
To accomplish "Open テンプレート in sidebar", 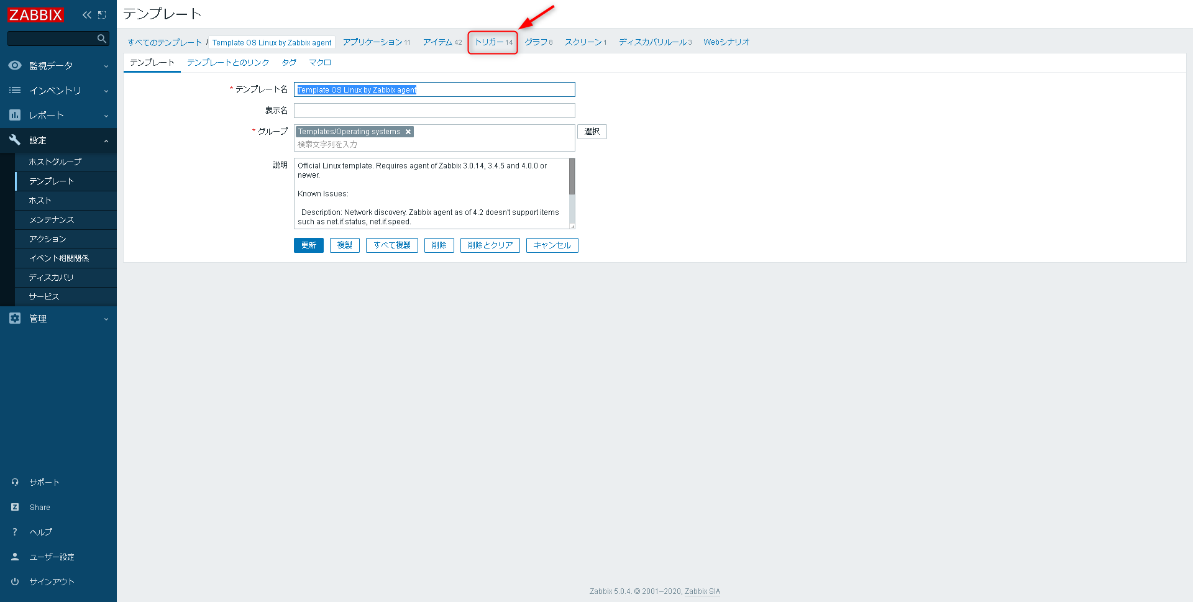I will point(65,181).
